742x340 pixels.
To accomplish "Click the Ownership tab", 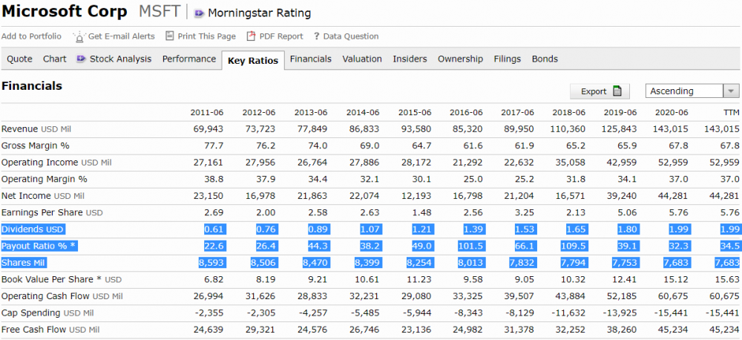I will [461, 59].
